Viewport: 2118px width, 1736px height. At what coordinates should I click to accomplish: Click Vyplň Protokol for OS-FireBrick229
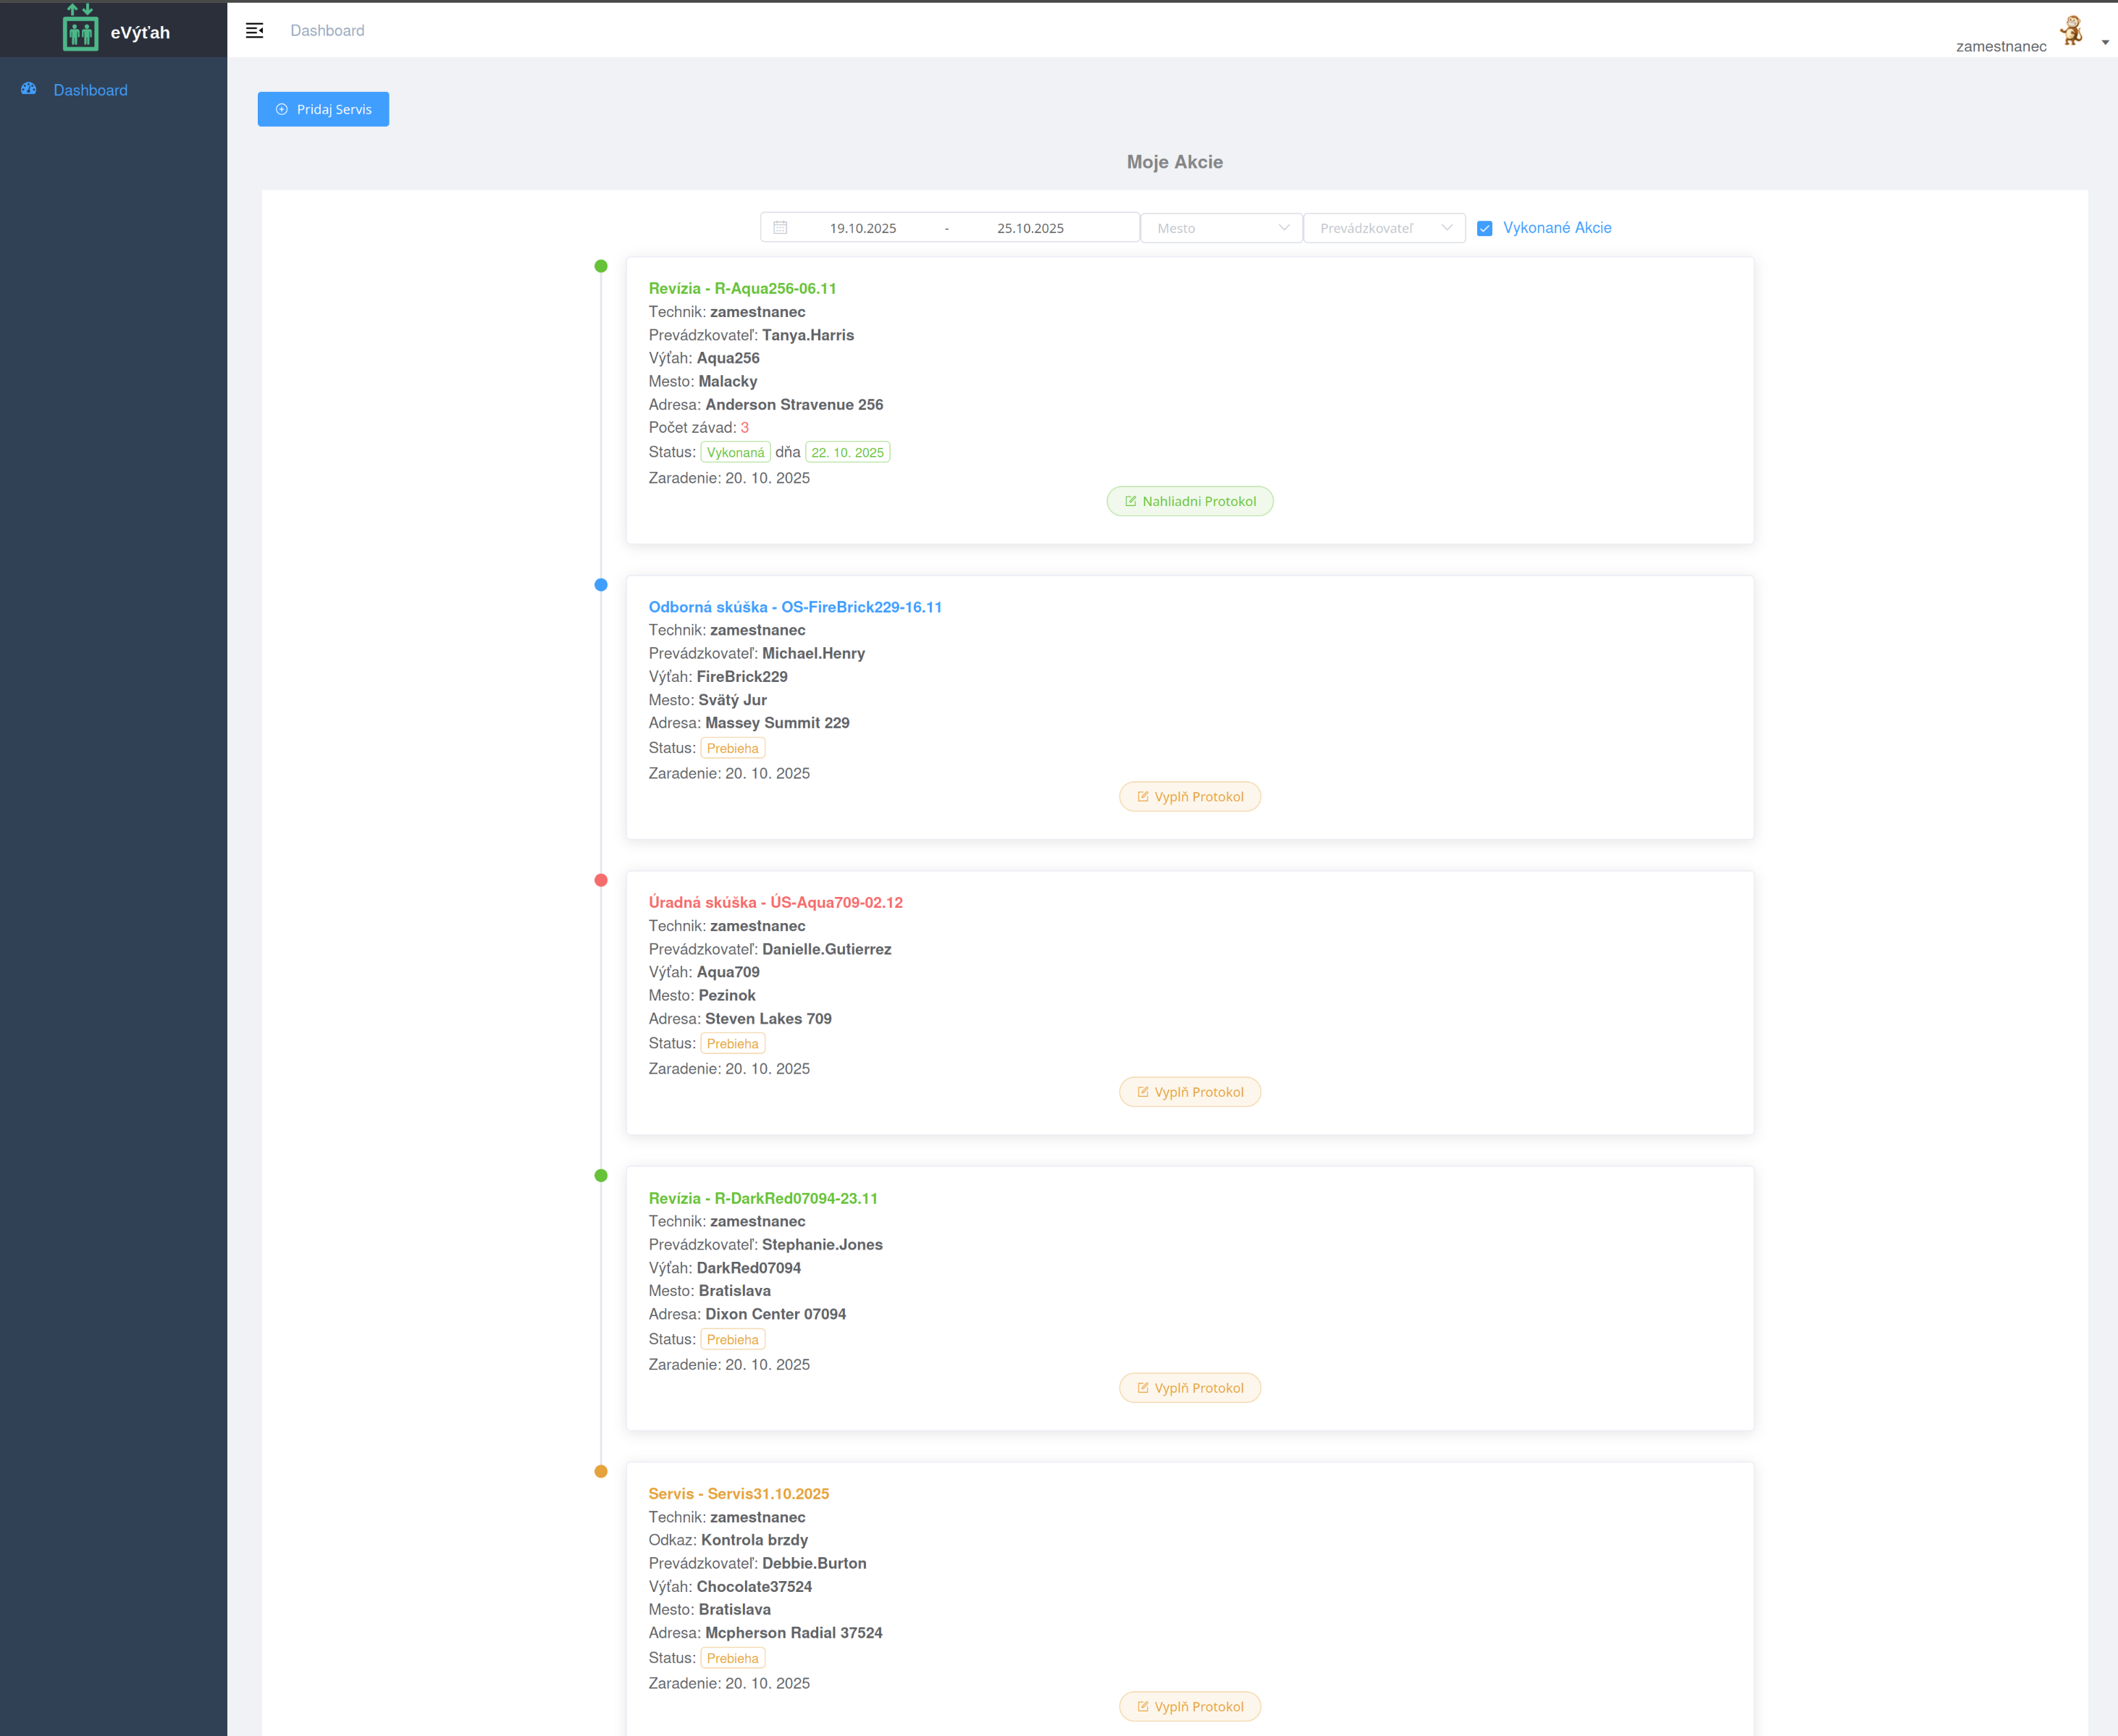(x=1190, y=797)
